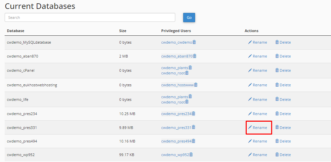Delete the cwdemo_MySQLdatabase database
This screenshot has width=331, height=162.
(283, 42)
